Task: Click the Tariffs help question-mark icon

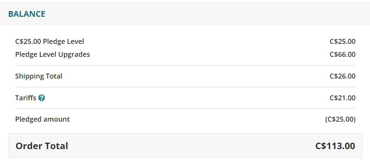Action: click(x=42, y=98)
